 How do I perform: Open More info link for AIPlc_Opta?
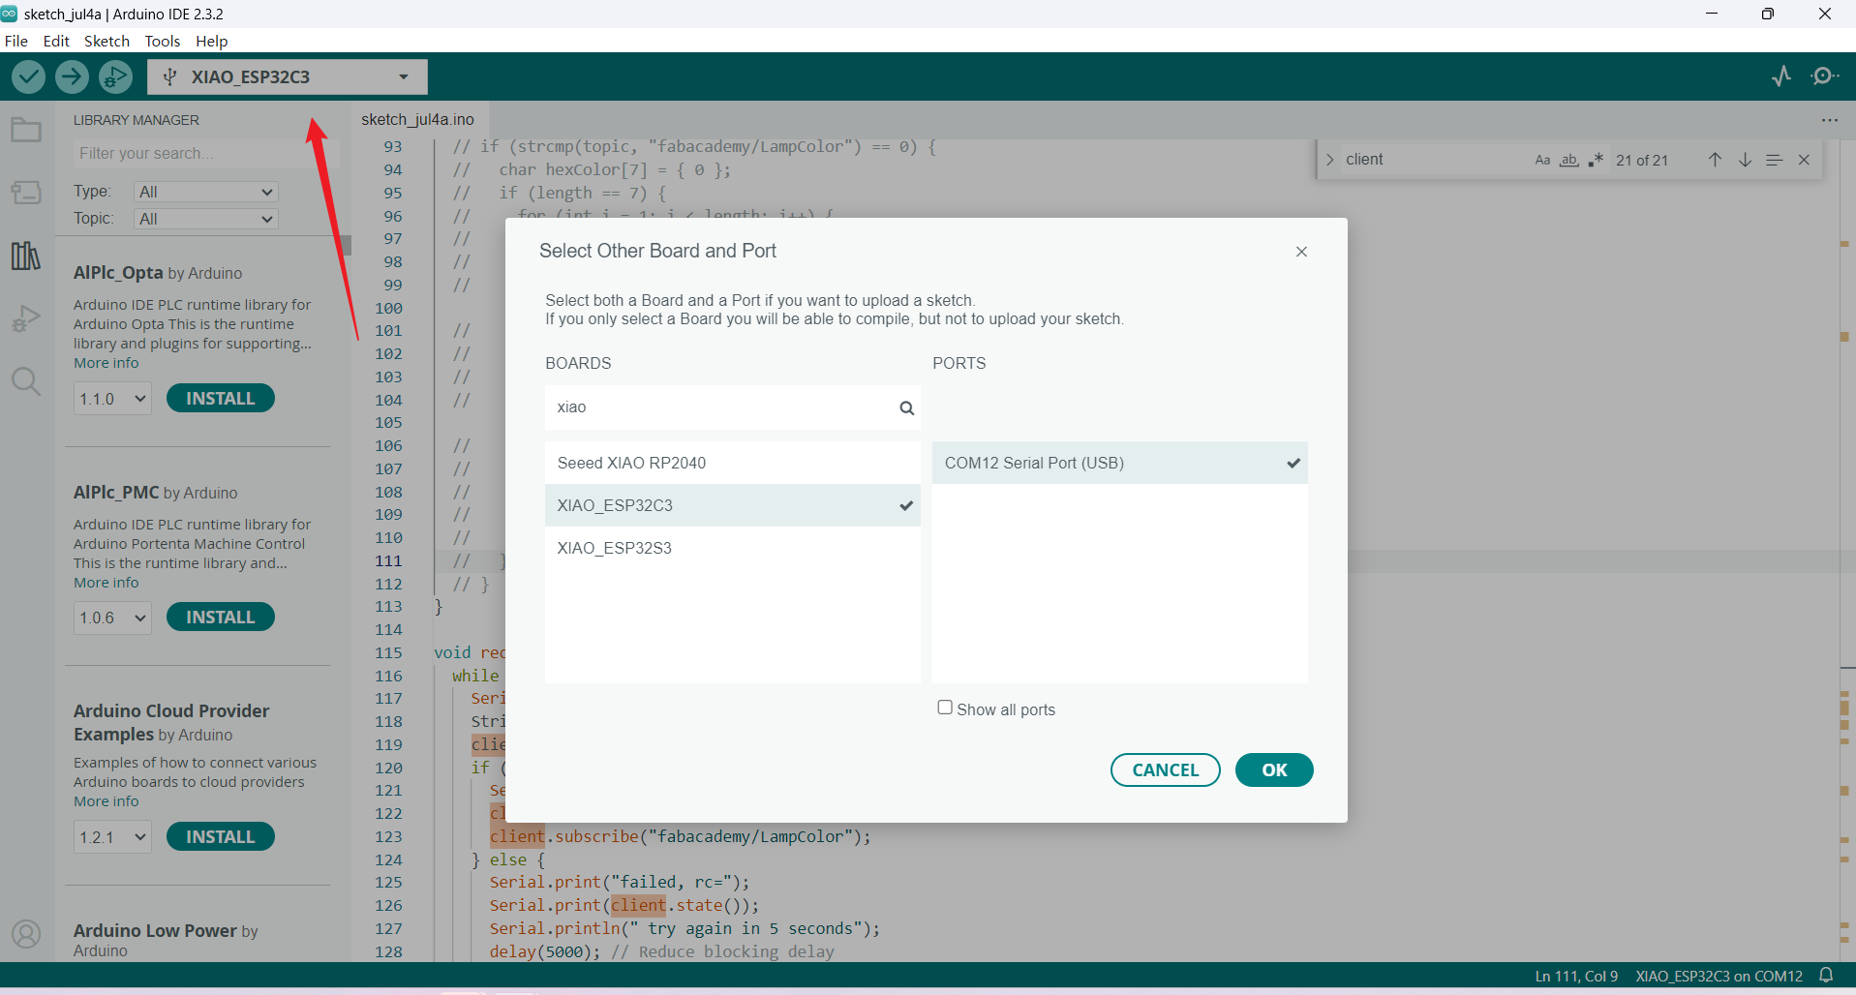106,363
